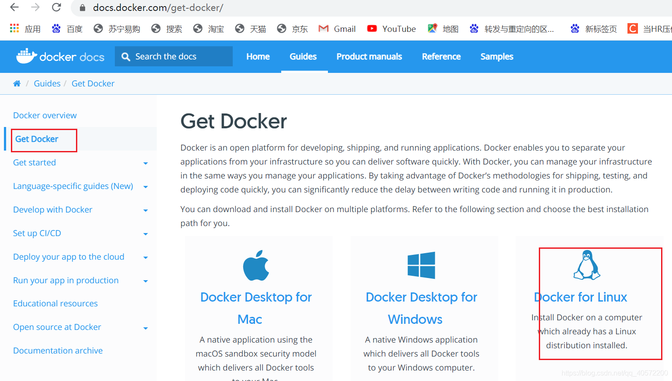Screen dimensions: 672x381
Task: Open the Home nav tab
Action: (258, 57)
